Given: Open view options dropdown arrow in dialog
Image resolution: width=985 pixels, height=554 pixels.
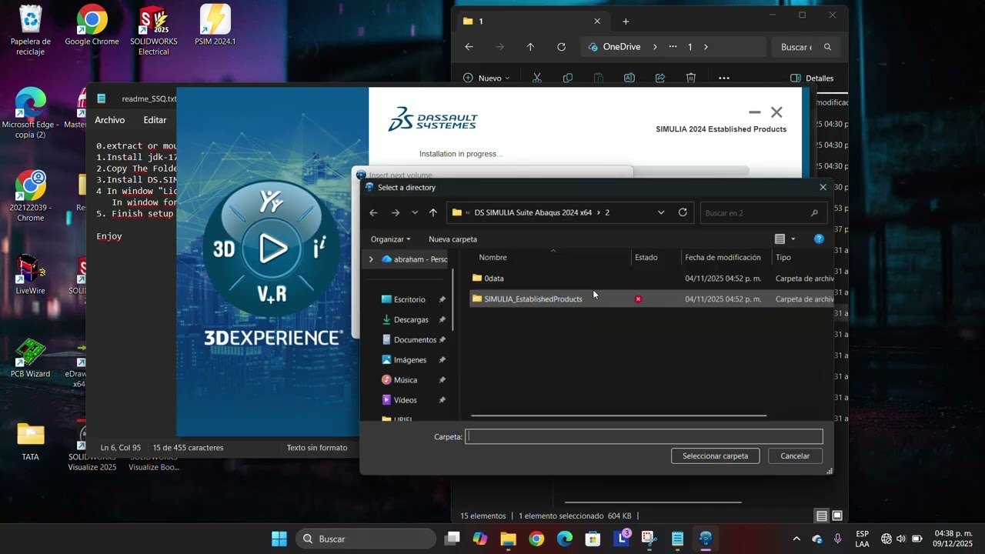Looking at the screenshot, I should 793,239.
